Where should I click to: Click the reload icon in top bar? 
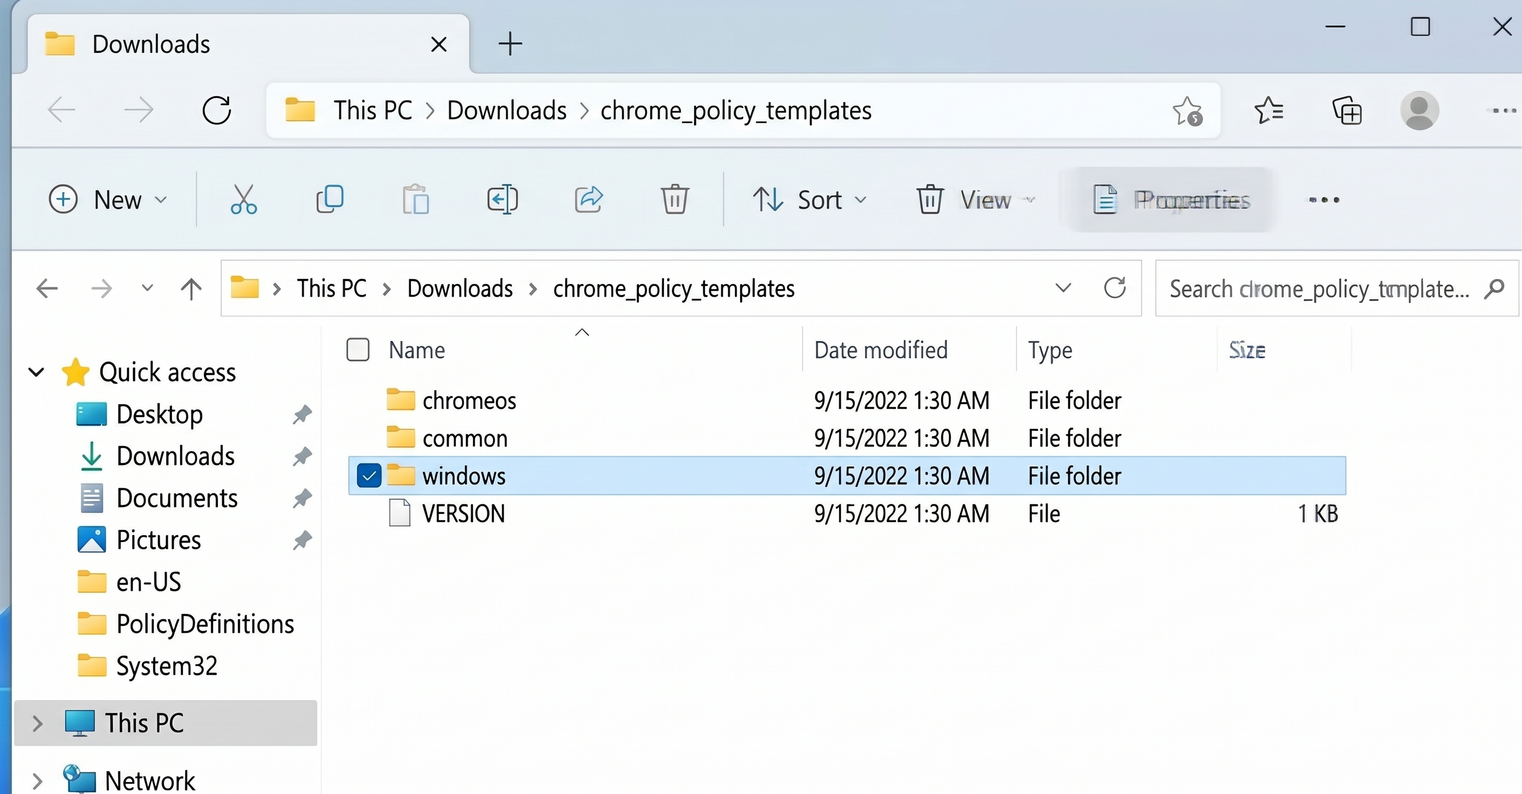pyautogui.click(x=216, y=110)
